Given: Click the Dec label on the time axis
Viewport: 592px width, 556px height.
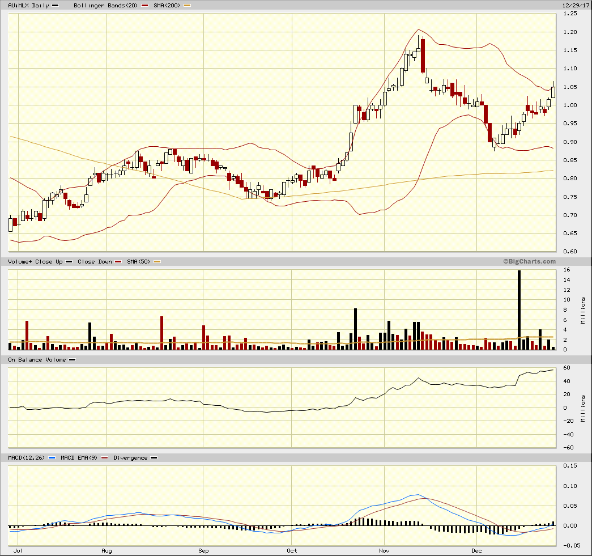Looking at the screenshot, I should click(477, 550).
